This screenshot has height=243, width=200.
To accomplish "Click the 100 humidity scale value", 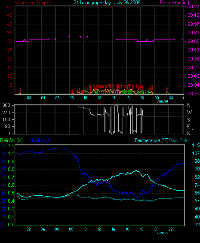I will pyautogui.click(x=4, y=146).
